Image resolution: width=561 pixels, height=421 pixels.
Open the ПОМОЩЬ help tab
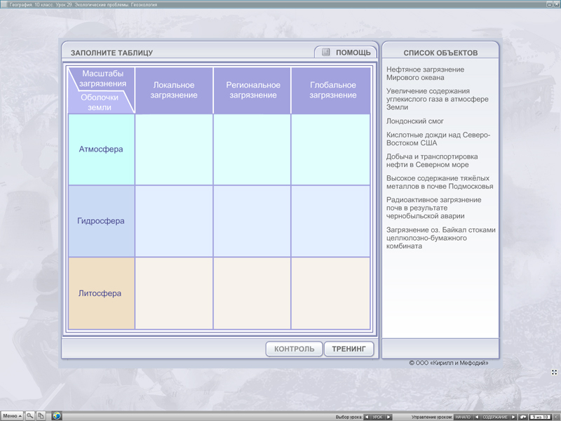click(346, 52)
